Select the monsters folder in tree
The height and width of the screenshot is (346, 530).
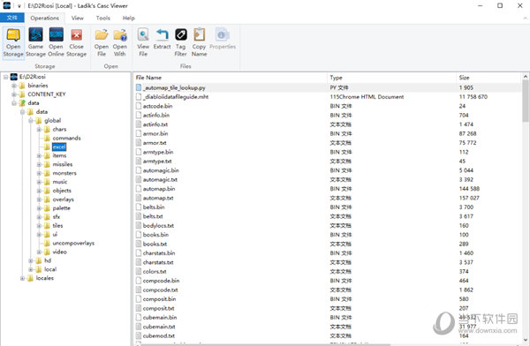coord(64,173)
